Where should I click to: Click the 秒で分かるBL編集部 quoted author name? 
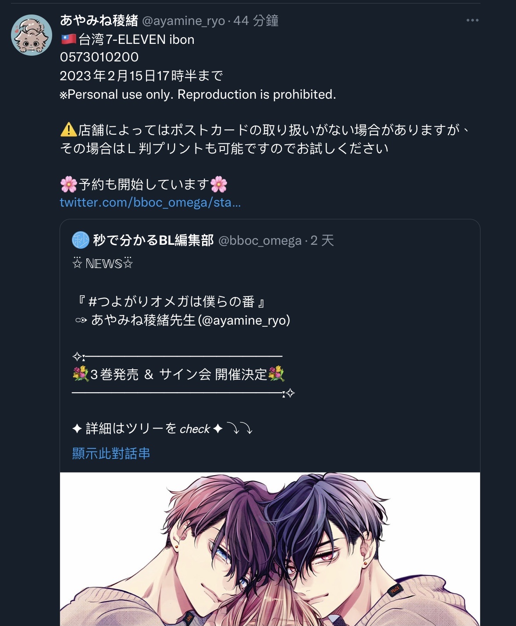(153, 240)
